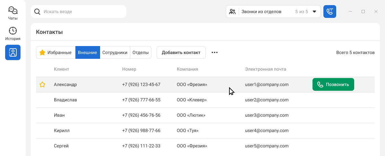The image size is (385, 156).
Task: Select Кирилл's phone number +7 (926) 988-77-66
Action: pos(141,130)
